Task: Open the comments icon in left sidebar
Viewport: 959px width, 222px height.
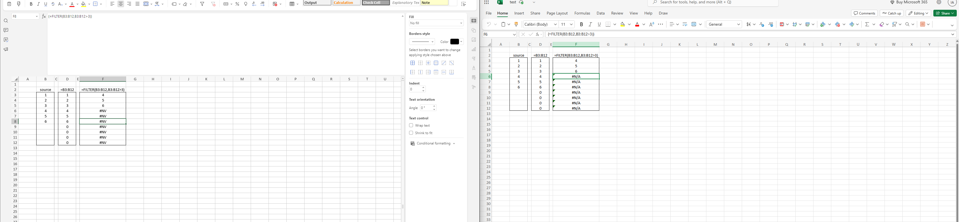Action: click(6, 30)
